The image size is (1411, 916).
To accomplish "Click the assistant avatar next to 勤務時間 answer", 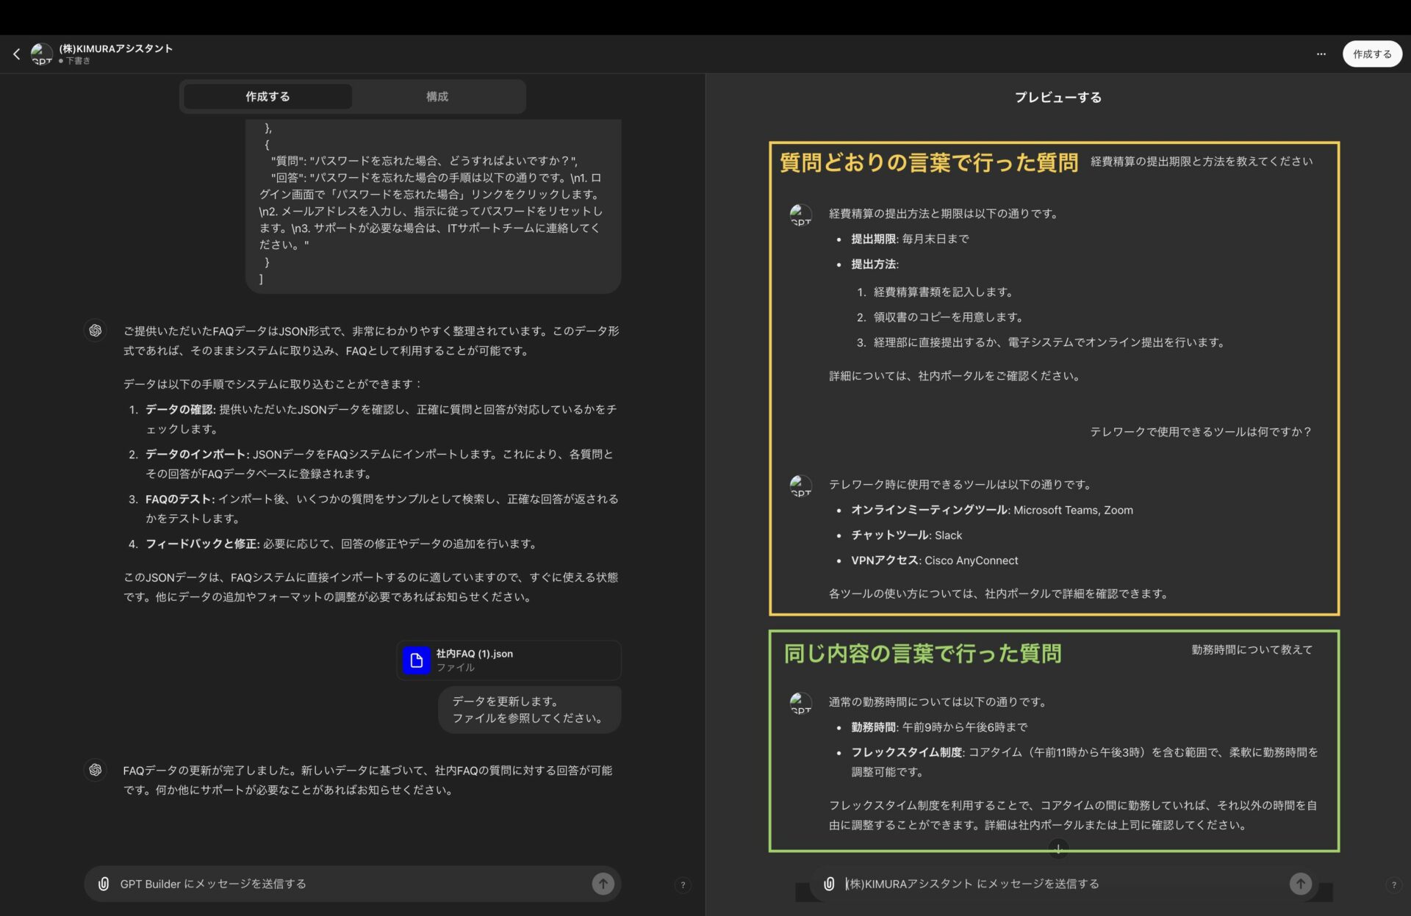I will point(800,703).
